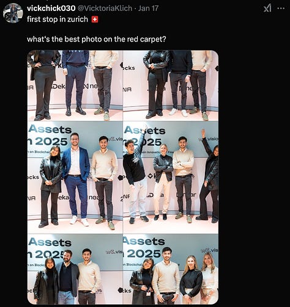Viewport: 290px width, 307px height.
Task: Open bottom-left photo of three people
Action: pyautogui.click(x=75, y=269)
